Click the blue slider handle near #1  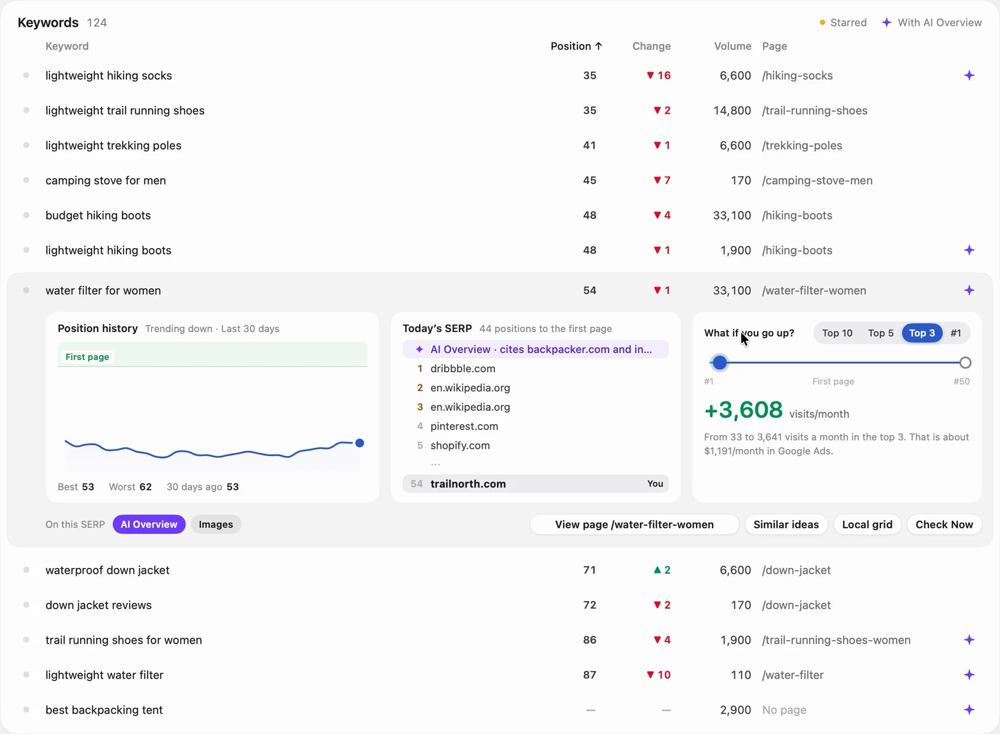coord(720,363)
